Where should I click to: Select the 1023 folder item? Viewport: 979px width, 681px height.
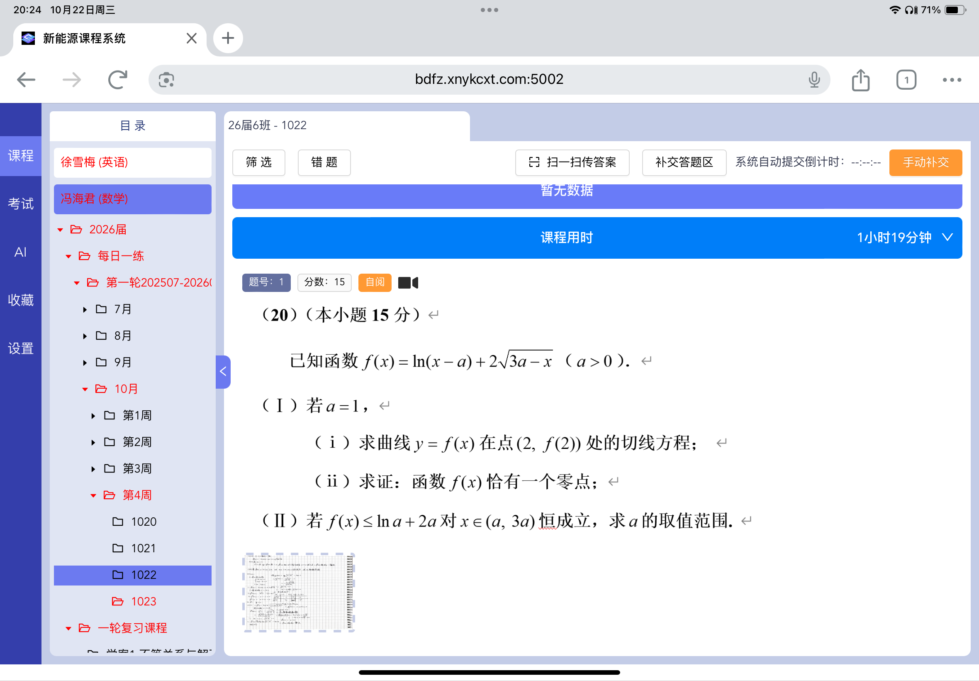[143, 601]
